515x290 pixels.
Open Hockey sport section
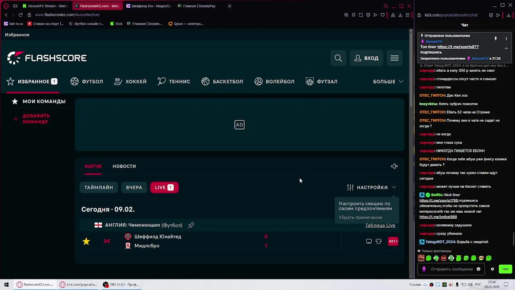(x=130, y=81)
